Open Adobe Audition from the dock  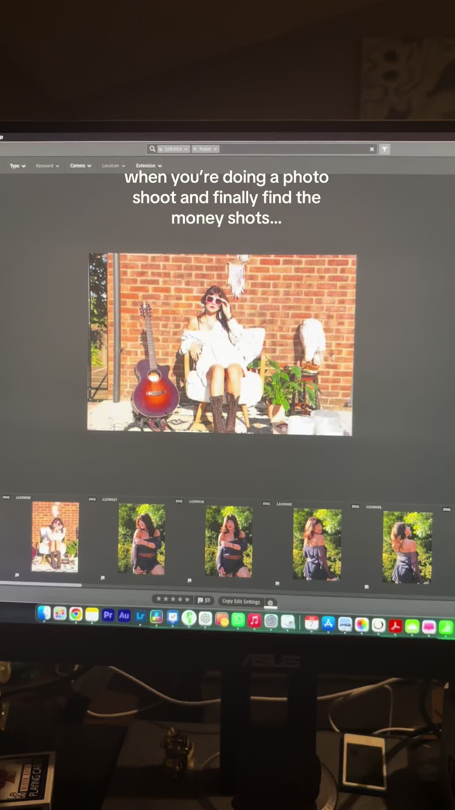pyautogui.click(x=124, y=616)
